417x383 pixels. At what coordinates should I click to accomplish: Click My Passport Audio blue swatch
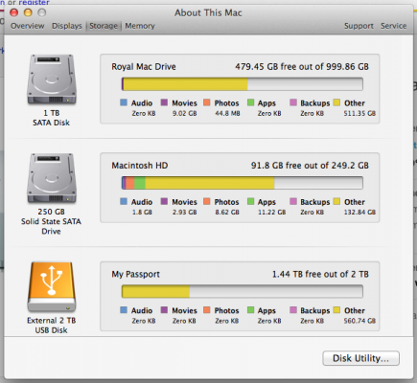(x=124, y=310)
